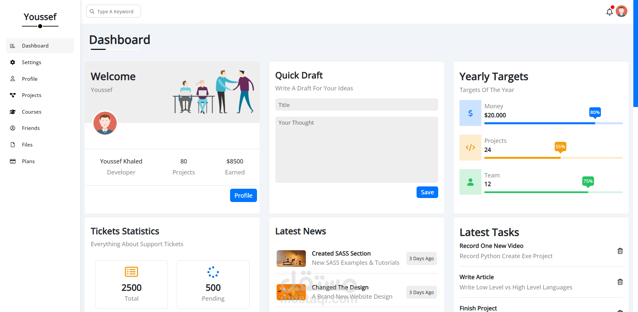638x312 pixels.
Task: Click the $20.000 money target value
Action: [495, 115]
